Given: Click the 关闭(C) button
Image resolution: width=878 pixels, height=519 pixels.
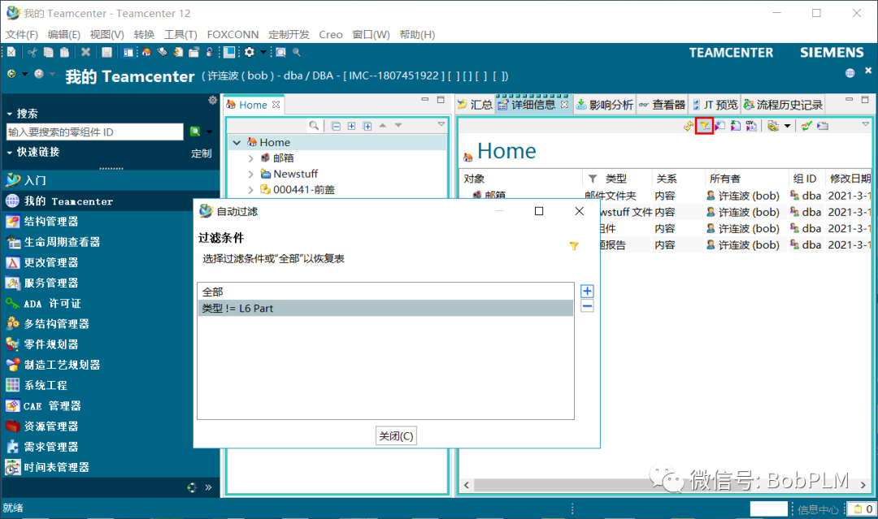Looking at the screenshot, I should click(x=396, y=435).
